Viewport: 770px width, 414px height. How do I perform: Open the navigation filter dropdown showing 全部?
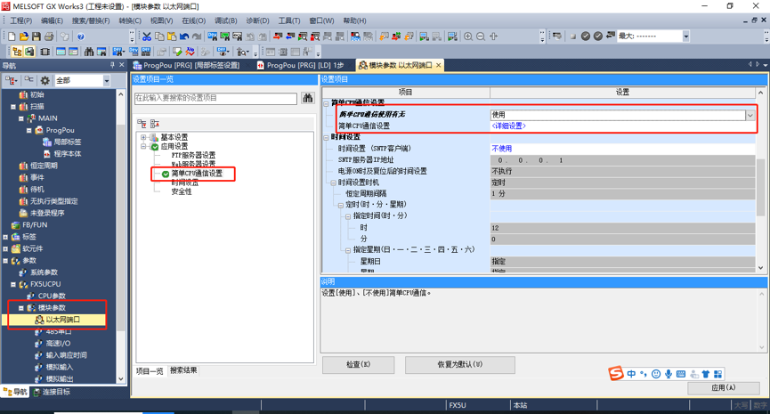tap(105, 80)
